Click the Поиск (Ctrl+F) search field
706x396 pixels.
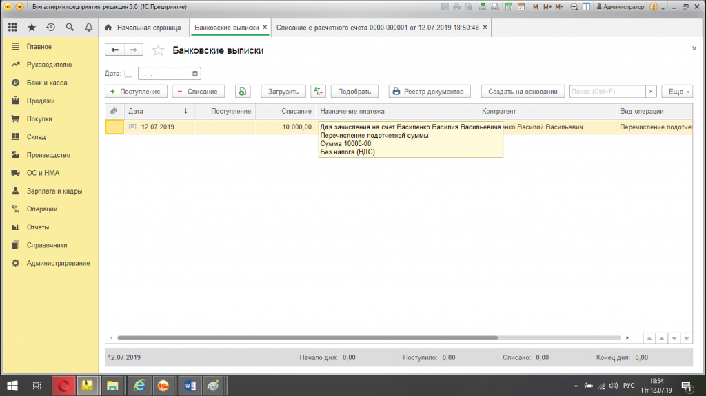[607, 92]
